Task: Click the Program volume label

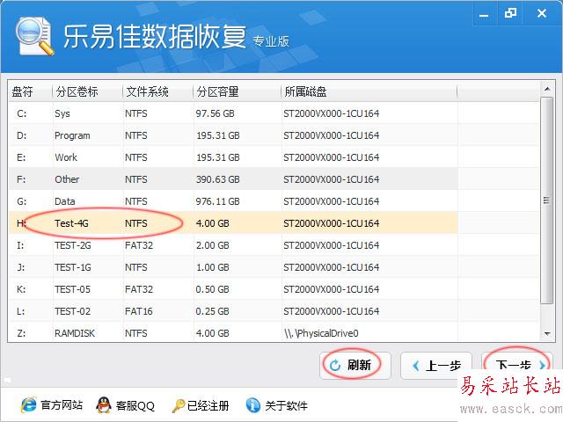Action: [72, 135]
